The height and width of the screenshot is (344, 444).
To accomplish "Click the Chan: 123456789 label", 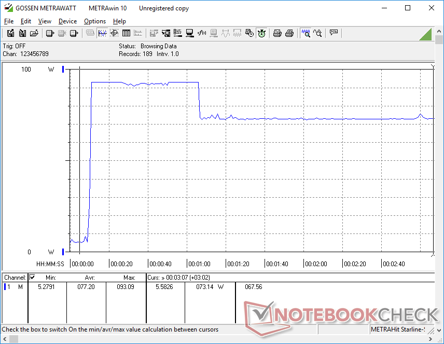I will pos(25,54).
